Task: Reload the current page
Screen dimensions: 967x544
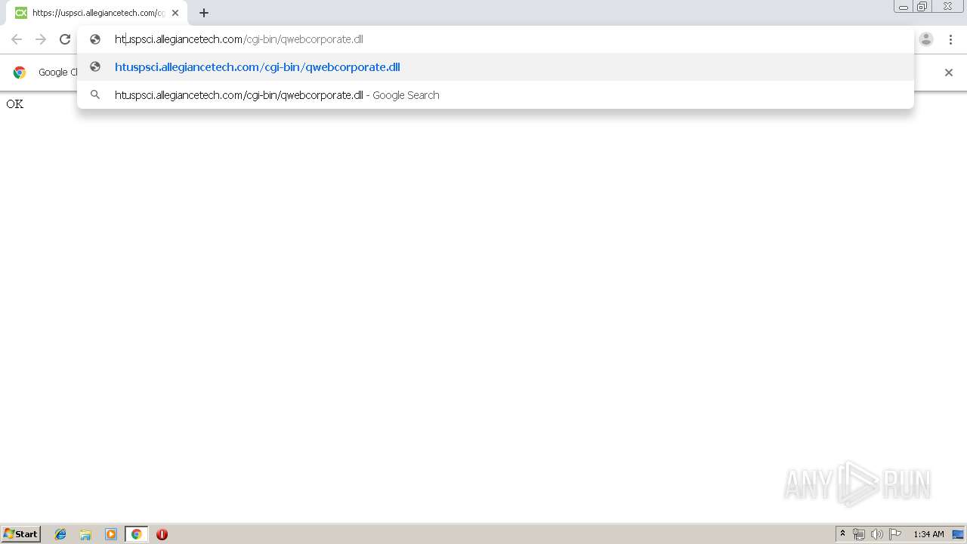Action: click(65, 39)
